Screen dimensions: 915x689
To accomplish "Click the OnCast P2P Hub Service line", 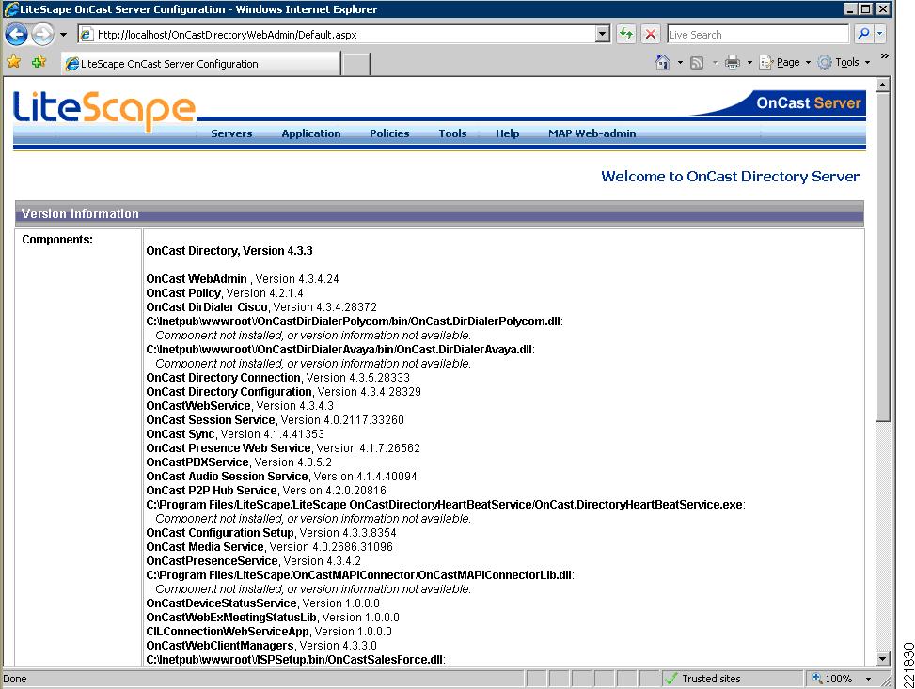I will (266, 490).
